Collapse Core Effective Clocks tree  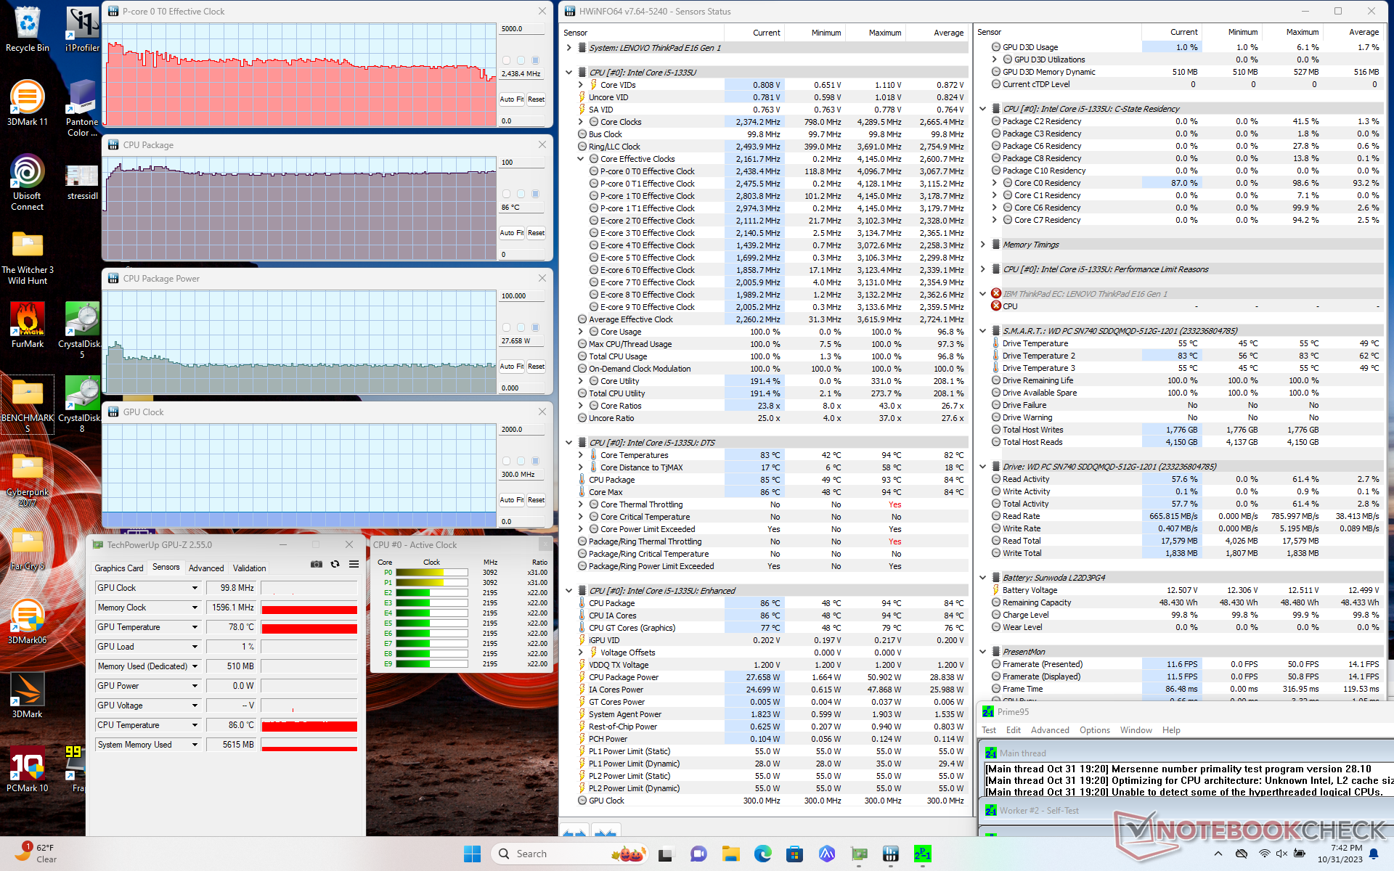point(581,159)
